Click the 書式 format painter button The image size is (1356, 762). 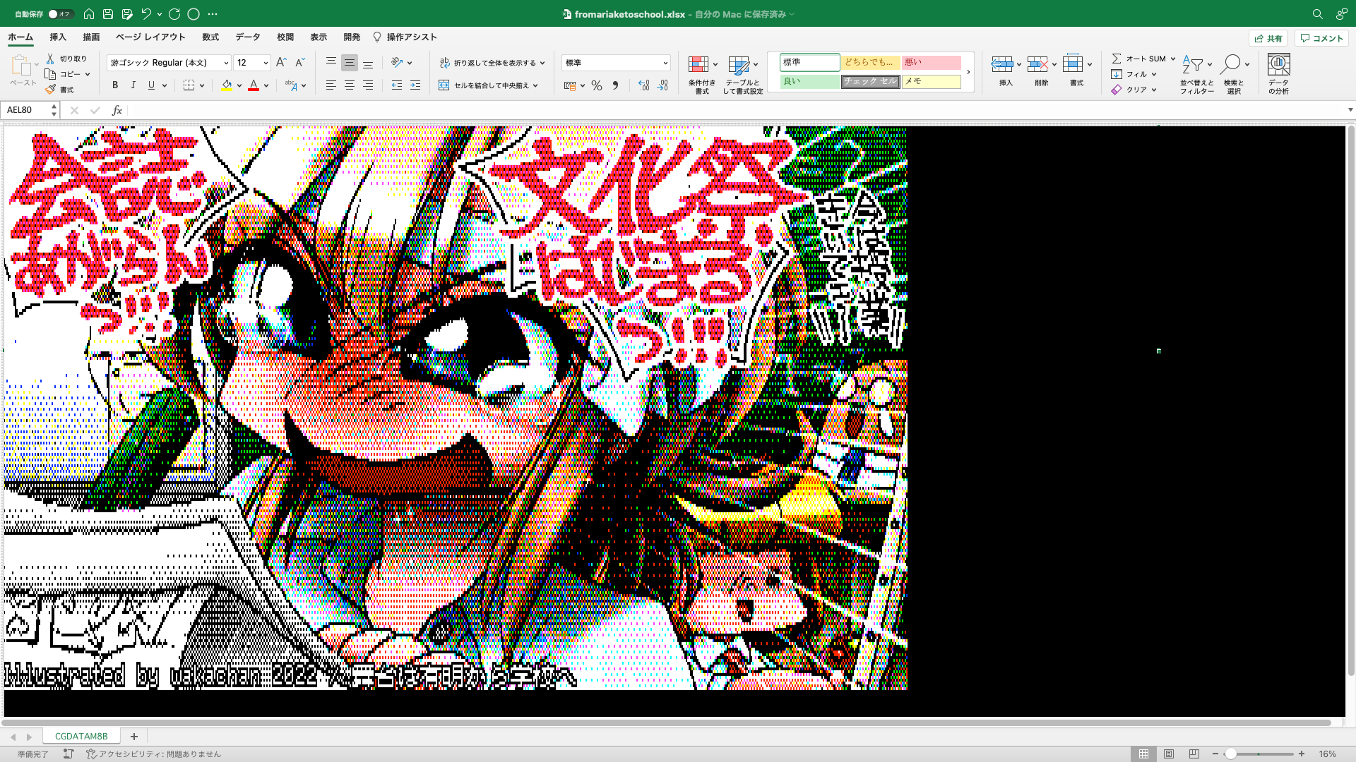pos(59,90)
